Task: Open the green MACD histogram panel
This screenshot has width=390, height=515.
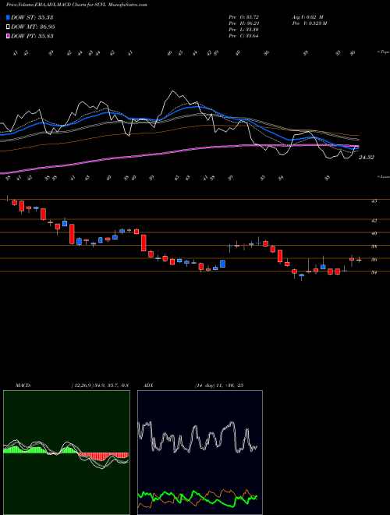Action: [x=66, y=453]
